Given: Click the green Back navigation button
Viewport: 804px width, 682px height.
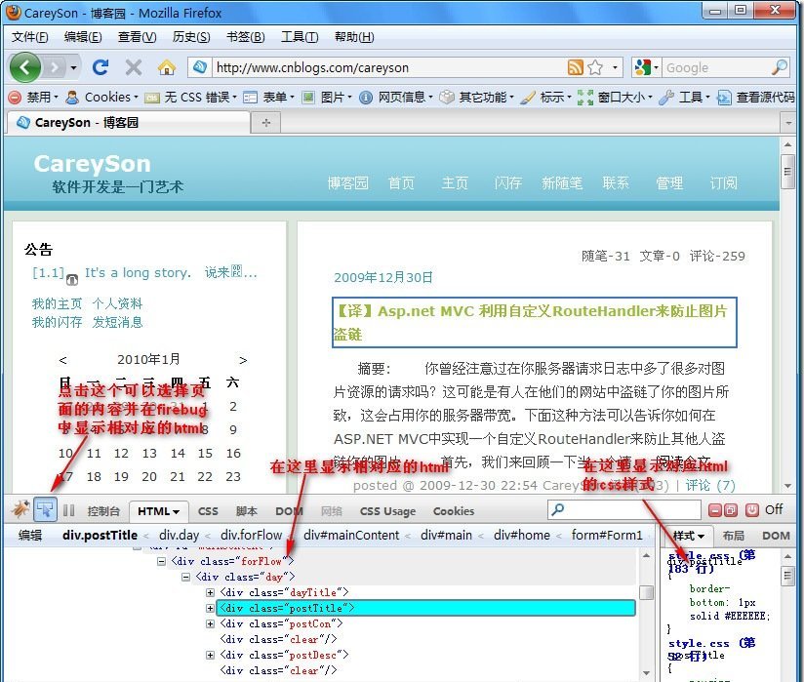Looking at the screenshot, I should [x=24, y=67].
